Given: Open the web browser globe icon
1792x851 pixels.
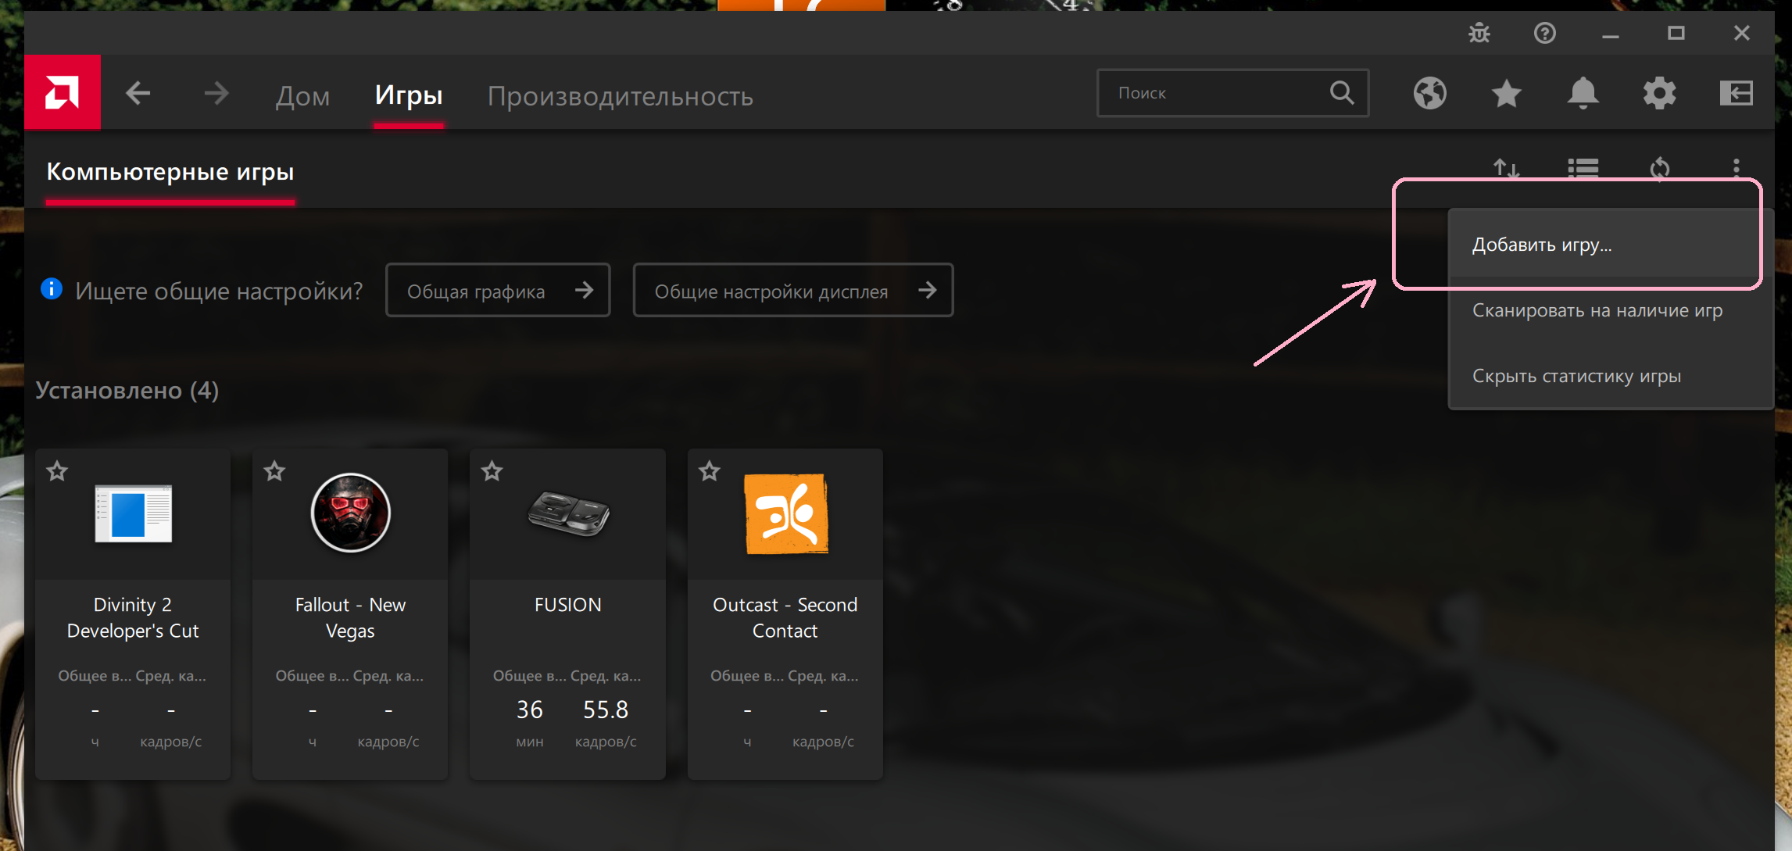Looking at the screenshot, I should 1430,93.
